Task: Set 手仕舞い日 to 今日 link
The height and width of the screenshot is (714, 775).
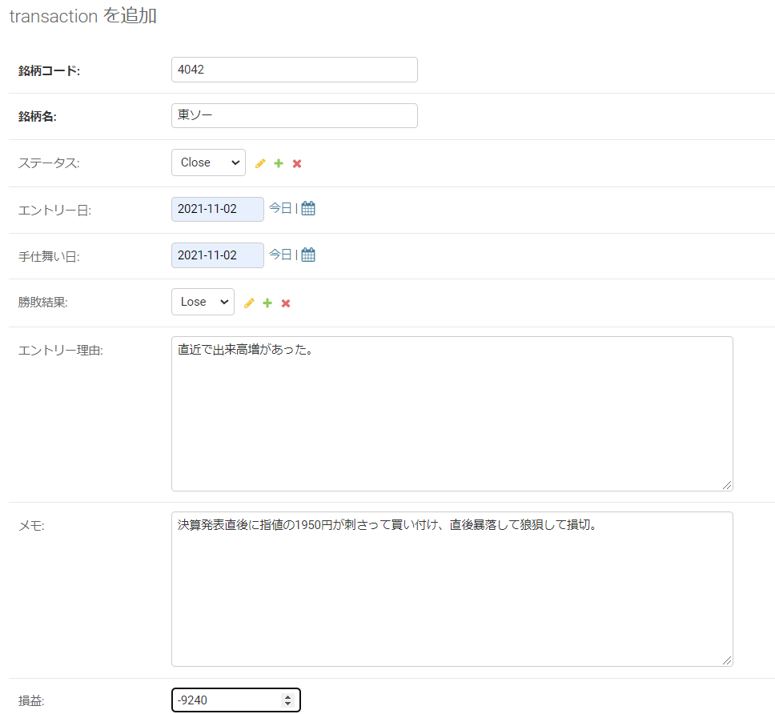Action: pos(280,255)
